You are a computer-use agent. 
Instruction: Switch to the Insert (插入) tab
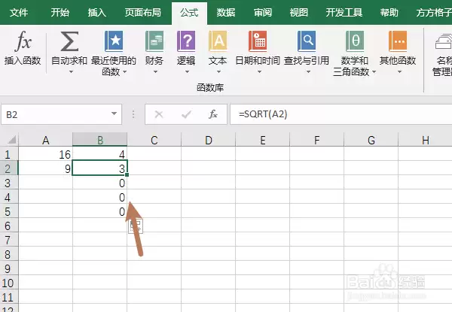(x=97, y=12)
